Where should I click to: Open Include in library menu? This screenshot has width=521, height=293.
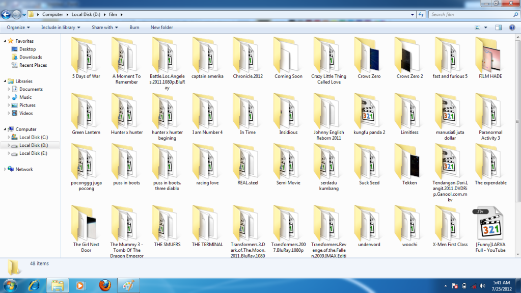pos(61,28)
